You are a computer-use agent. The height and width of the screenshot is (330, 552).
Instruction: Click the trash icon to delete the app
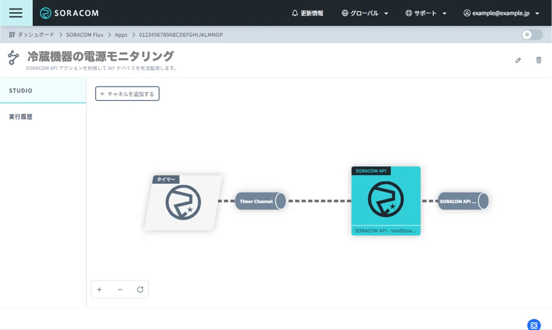(x=539, y=60)
